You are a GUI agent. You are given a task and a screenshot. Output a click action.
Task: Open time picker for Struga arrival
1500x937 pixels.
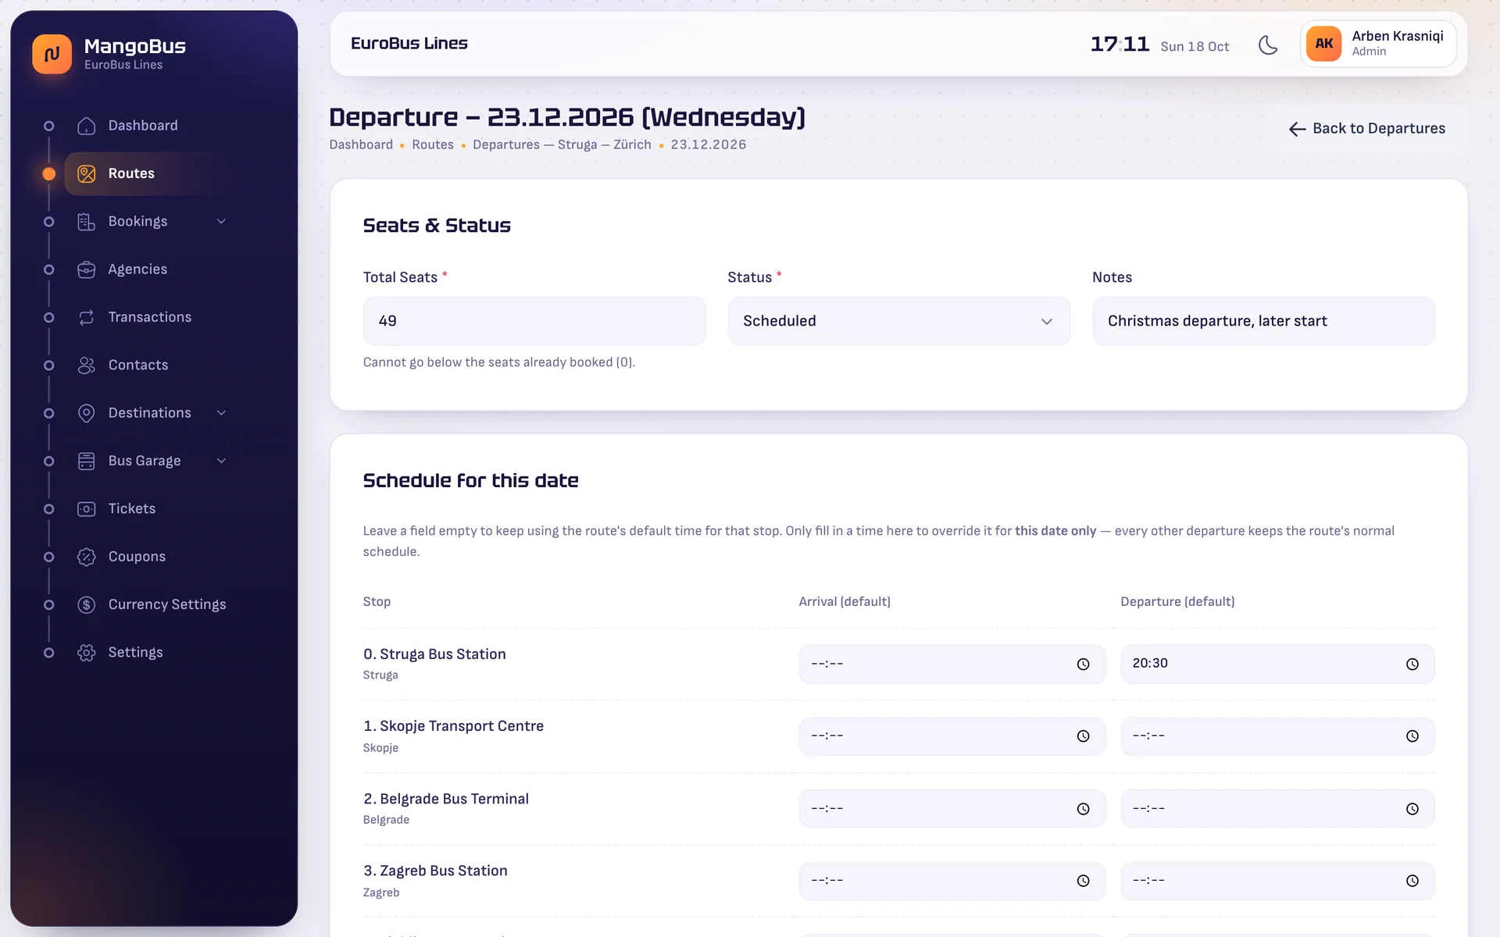[x=1083, y=664]
